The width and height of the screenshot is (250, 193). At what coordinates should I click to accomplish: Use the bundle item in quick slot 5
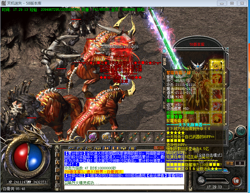click(146, 137)
